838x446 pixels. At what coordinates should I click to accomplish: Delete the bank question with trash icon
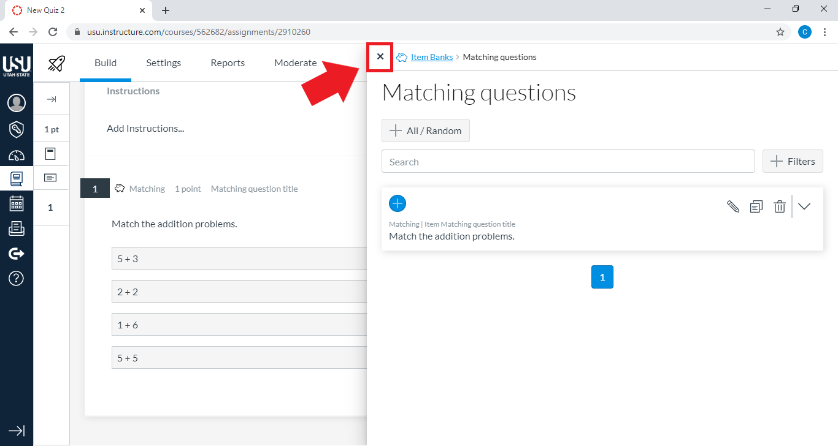tap(779, 206)
